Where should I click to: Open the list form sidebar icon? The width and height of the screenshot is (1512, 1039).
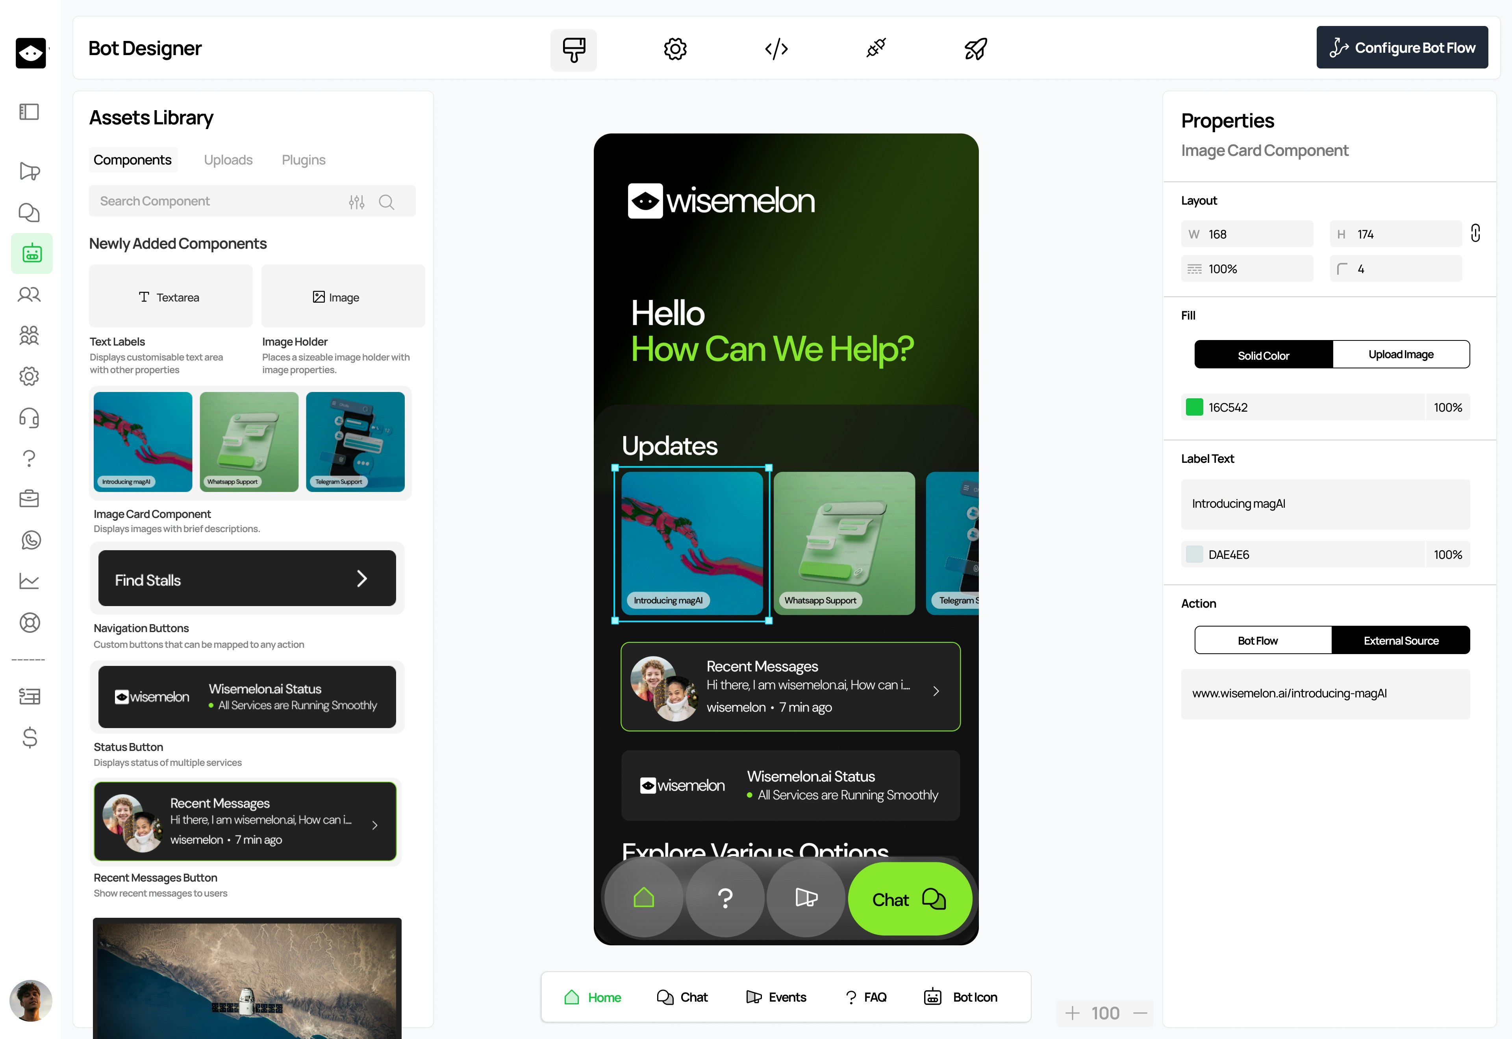click(x=29, y=697)
